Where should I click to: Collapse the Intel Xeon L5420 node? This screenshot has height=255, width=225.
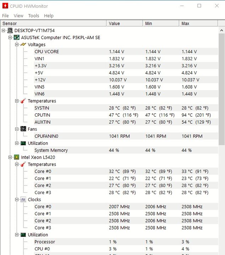(10, 157)
